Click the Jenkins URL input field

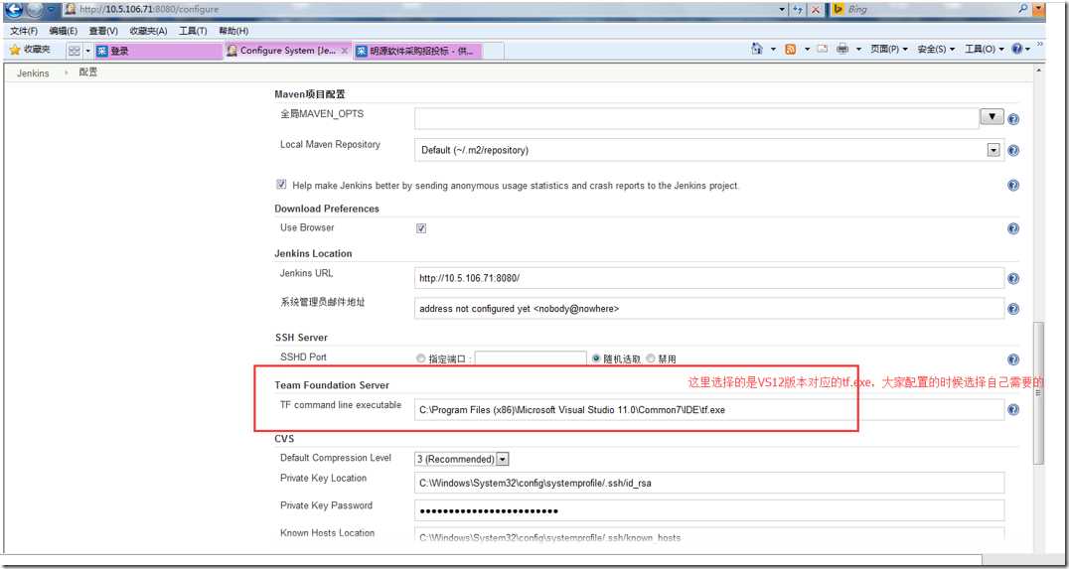(709, 278)
